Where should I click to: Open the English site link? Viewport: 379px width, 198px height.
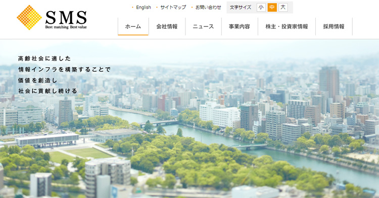(x=144, y=8)
